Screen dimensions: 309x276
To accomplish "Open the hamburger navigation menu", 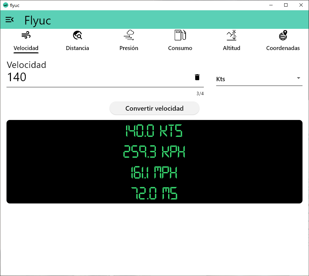I will click(x=10, y=20).
